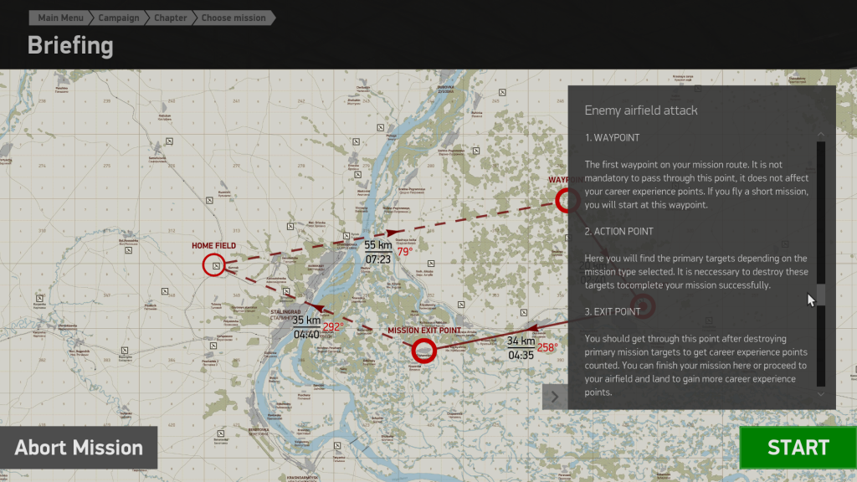857x482 pixels.
Task: Click the 35 km 04:40 route leg label
Action: coord(306,327)
